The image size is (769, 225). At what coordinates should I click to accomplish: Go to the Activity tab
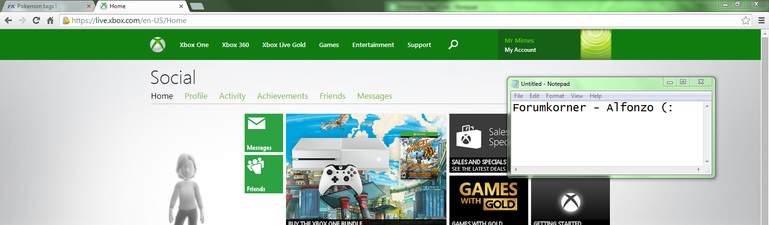tap(232, 96)
